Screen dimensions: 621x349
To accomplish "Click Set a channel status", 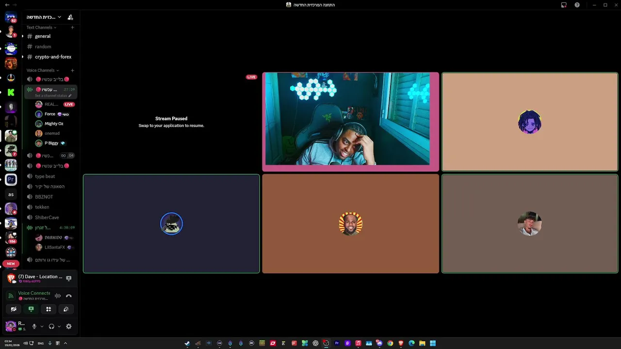I will tap(53, 95).
